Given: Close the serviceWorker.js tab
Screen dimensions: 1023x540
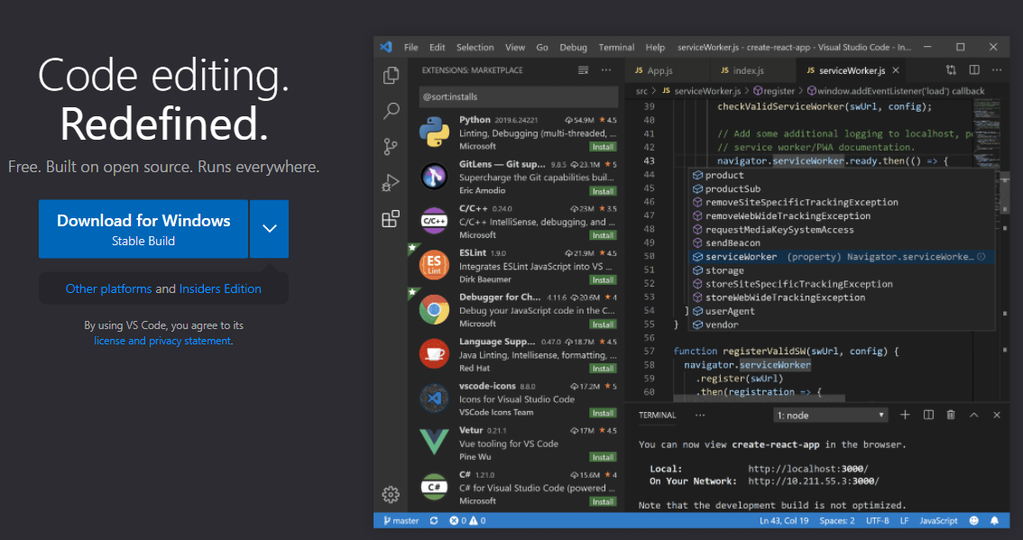Looking at the screenshot, I should (896, 69).
